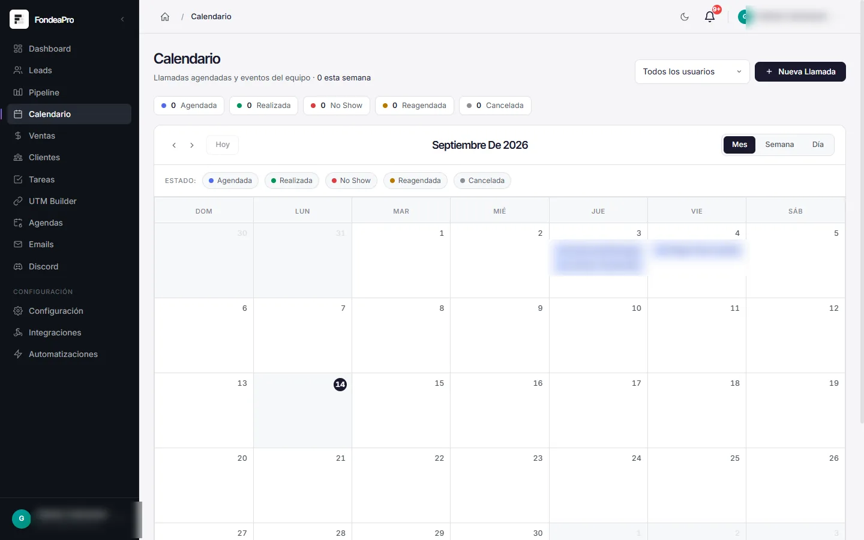Collapse the sidebar with the chevron arrow
864x540 pixels.
[122, 19]
